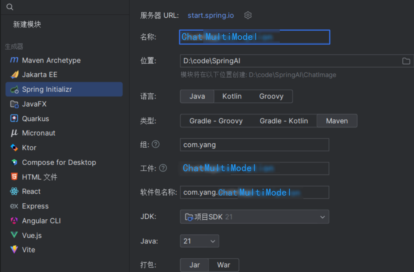Screen dimensions: 414x272
Task: Select the Maven Archetype generator icon
Action: [14, 60]
